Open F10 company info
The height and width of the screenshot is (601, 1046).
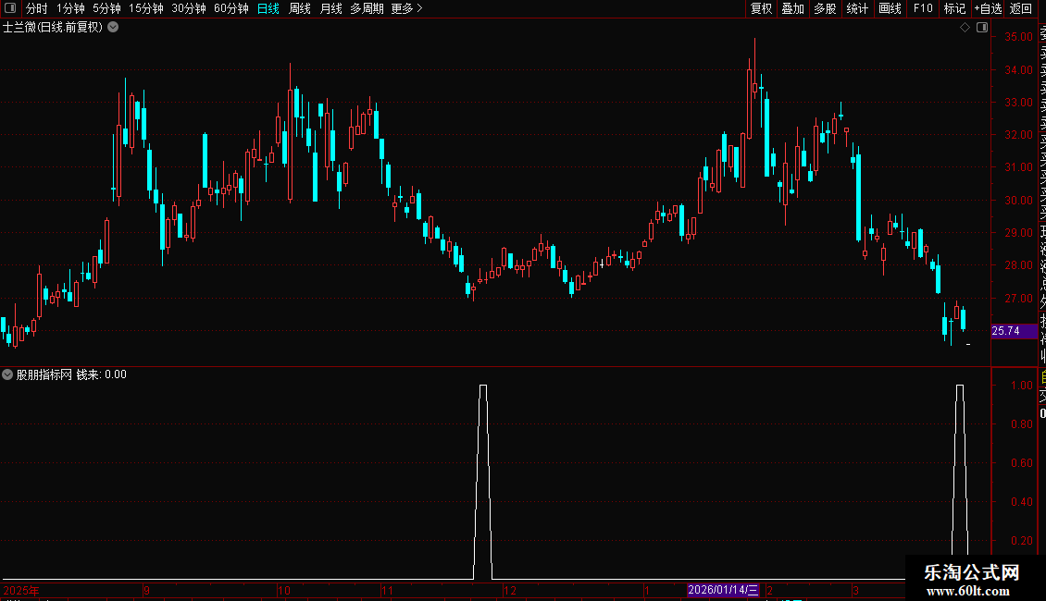923,8
